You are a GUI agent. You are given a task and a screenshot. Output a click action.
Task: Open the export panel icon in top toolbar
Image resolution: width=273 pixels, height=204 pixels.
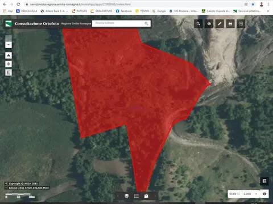click(241, 24)
